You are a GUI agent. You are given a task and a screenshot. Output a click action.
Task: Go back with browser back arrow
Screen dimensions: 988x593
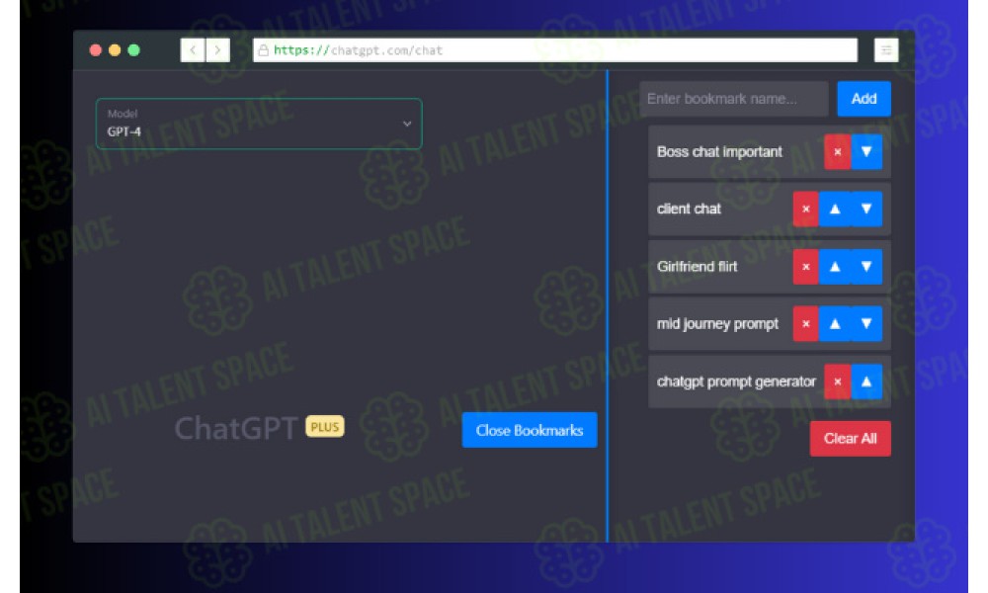[193, 49]
